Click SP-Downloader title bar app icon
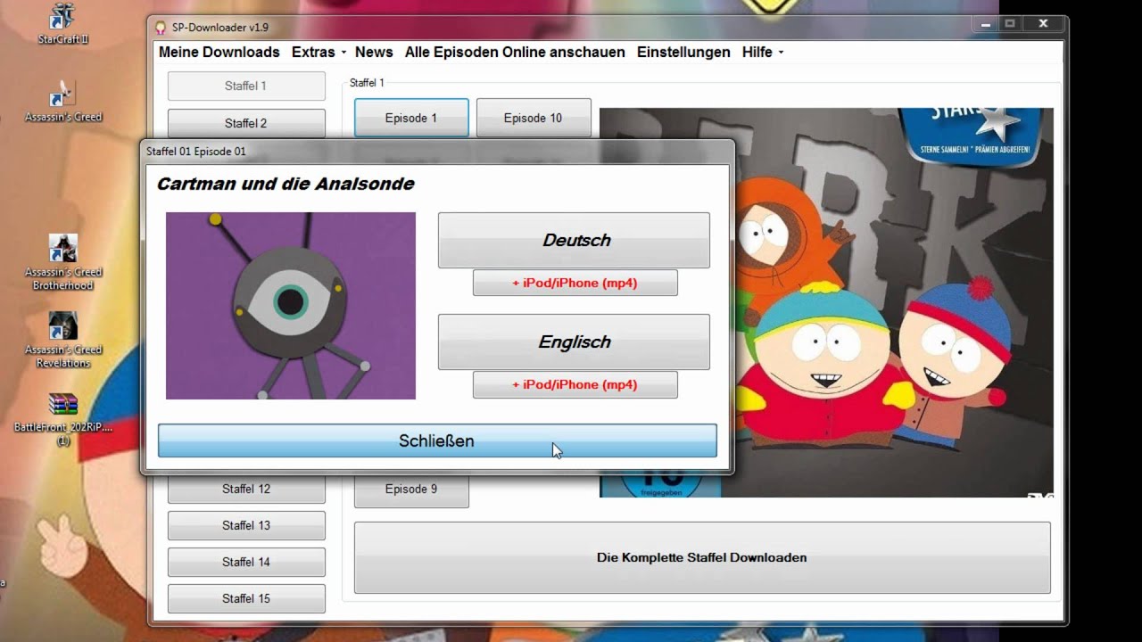Image resolution: width=1142 pixels, height=642 pixels. (161, 27)
